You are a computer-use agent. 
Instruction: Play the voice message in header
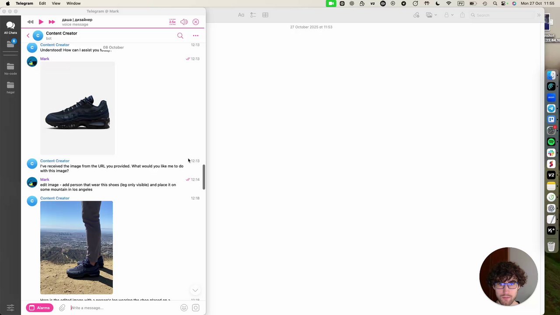41,22
